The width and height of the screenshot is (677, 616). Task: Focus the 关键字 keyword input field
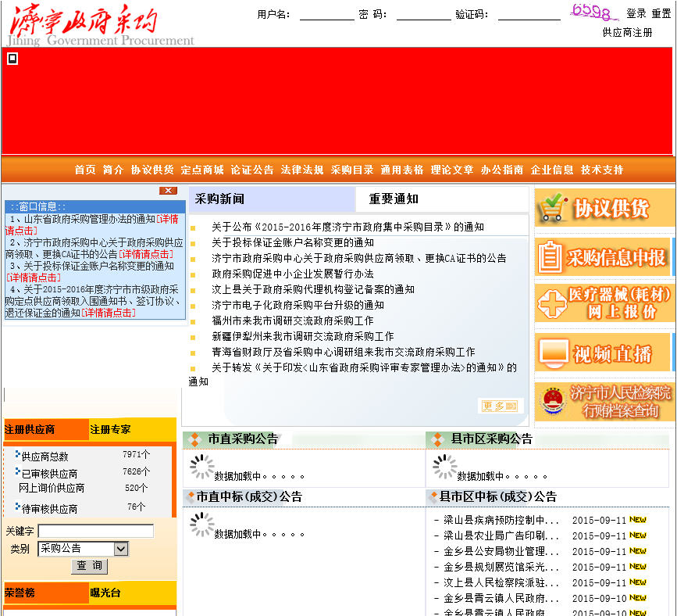(x=95, y=531)
